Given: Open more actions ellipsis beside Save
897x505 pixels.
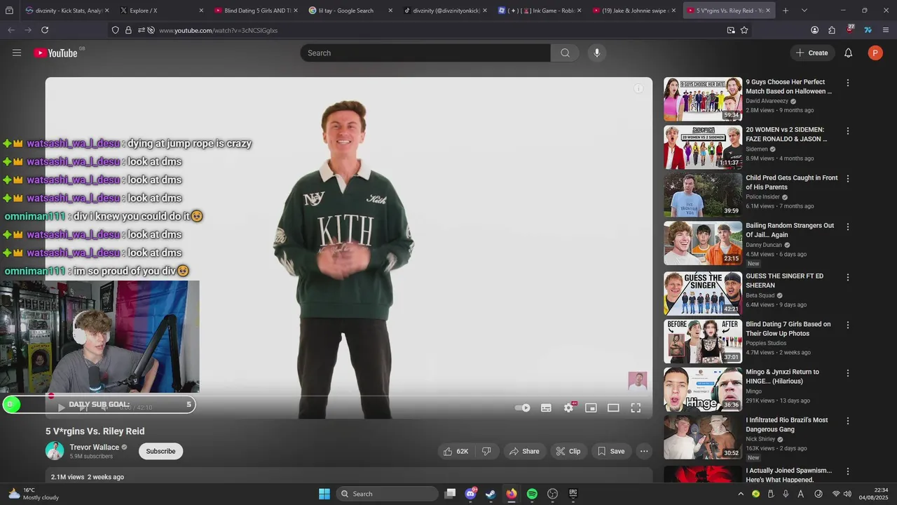Looking at the screenshot, I should click(x=644, y=451).
